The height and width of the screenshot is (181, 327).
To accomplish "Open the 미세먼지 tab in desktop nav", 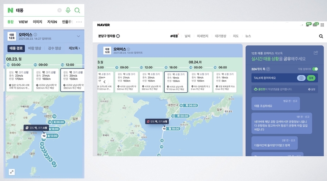I will [x=203, y=36].
